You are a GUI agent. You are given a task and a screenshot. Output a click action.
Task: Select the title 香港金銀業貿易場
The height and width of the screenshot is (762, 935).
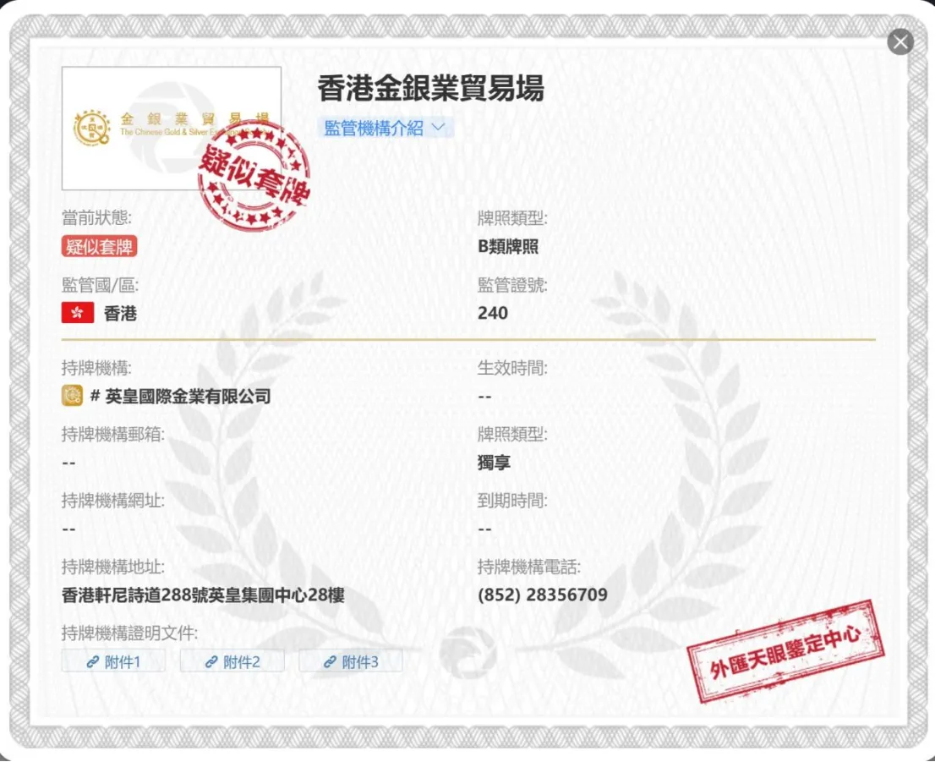coord(430,88)
